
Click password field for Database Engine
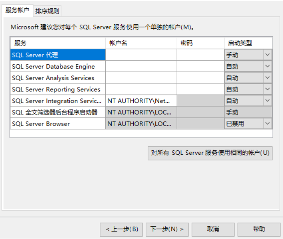pos(200,66)
